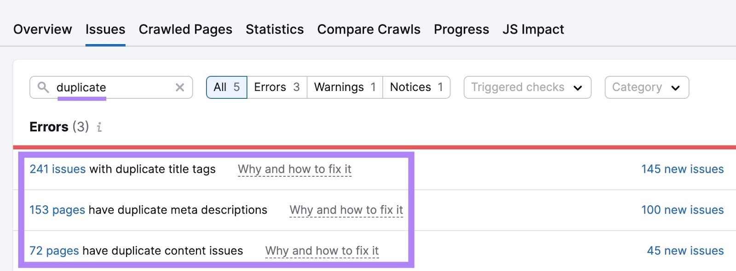Open the Category dropdown

(x=646, y=87)
